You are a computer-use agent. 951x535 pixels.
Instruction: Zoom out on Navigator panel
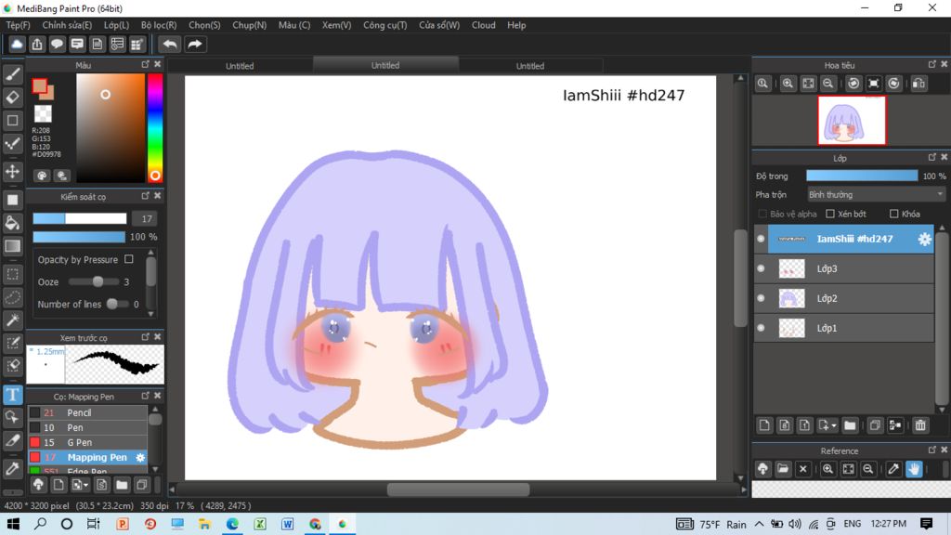(x=827, y=84)
